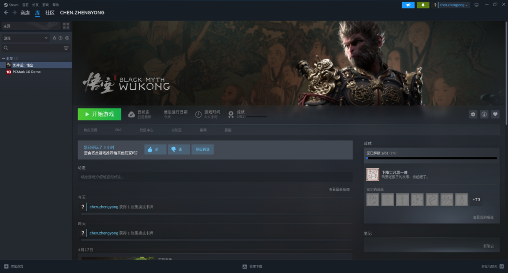
Task: Open the 游戏 menu in menu bar
Action: pos(45,5)
